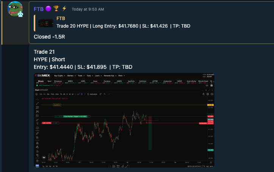Click the BitMEX logo in the chart image
Viewport: 274px width, 172px height.
pyautogui.click(x=42, y=76)
